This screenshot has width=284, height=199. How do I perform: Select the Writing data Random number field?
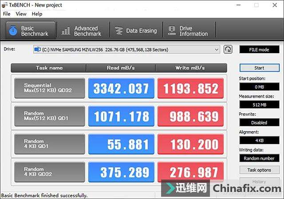click(x=259, y=158)
